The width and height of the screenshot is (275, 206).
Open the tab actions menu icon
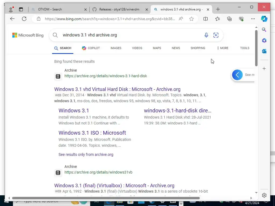[21, 9]
